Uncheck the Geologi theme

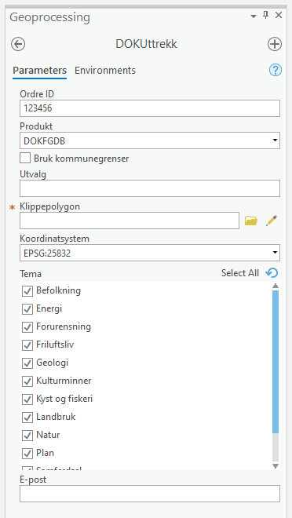pos(27,363)
